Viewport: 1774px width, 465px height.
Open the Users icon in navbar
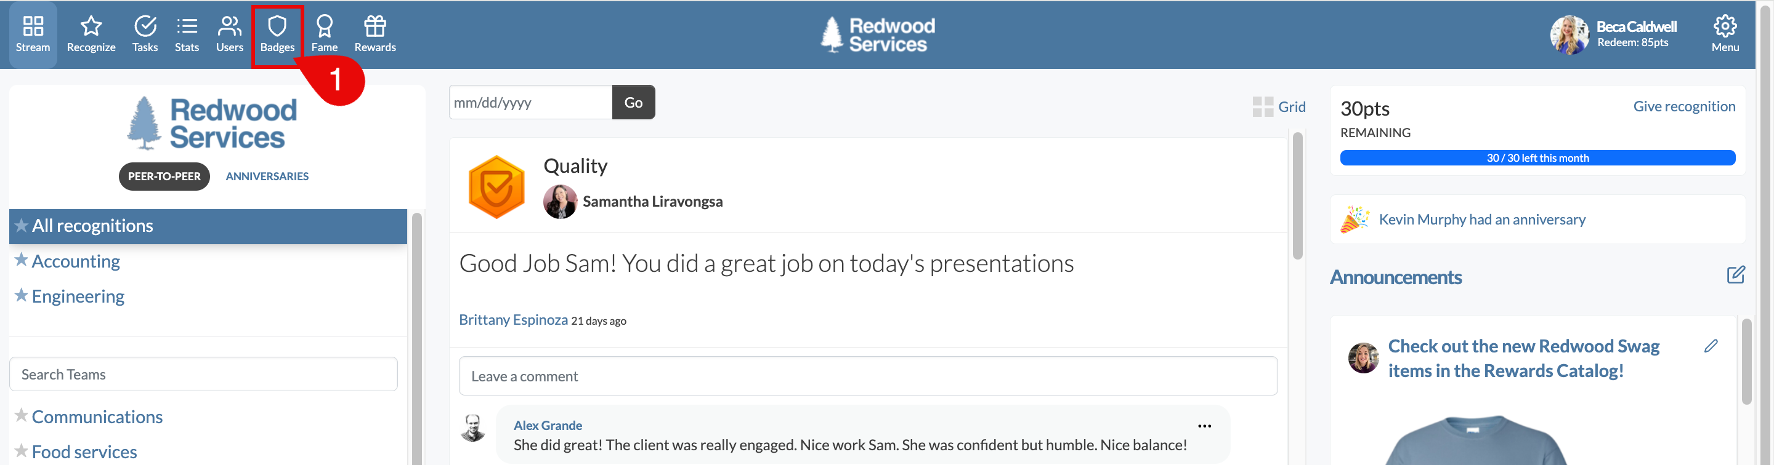[229, 27]
